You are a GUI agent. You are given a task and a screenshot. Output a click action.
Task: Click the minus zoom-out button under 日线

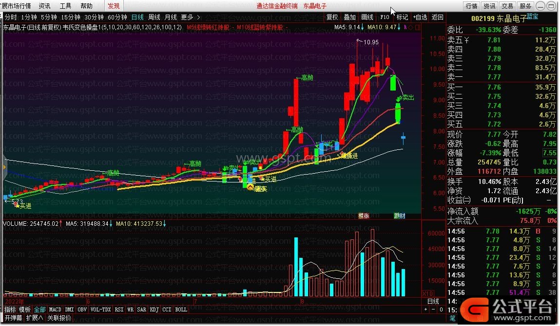[x=434, y=309]
